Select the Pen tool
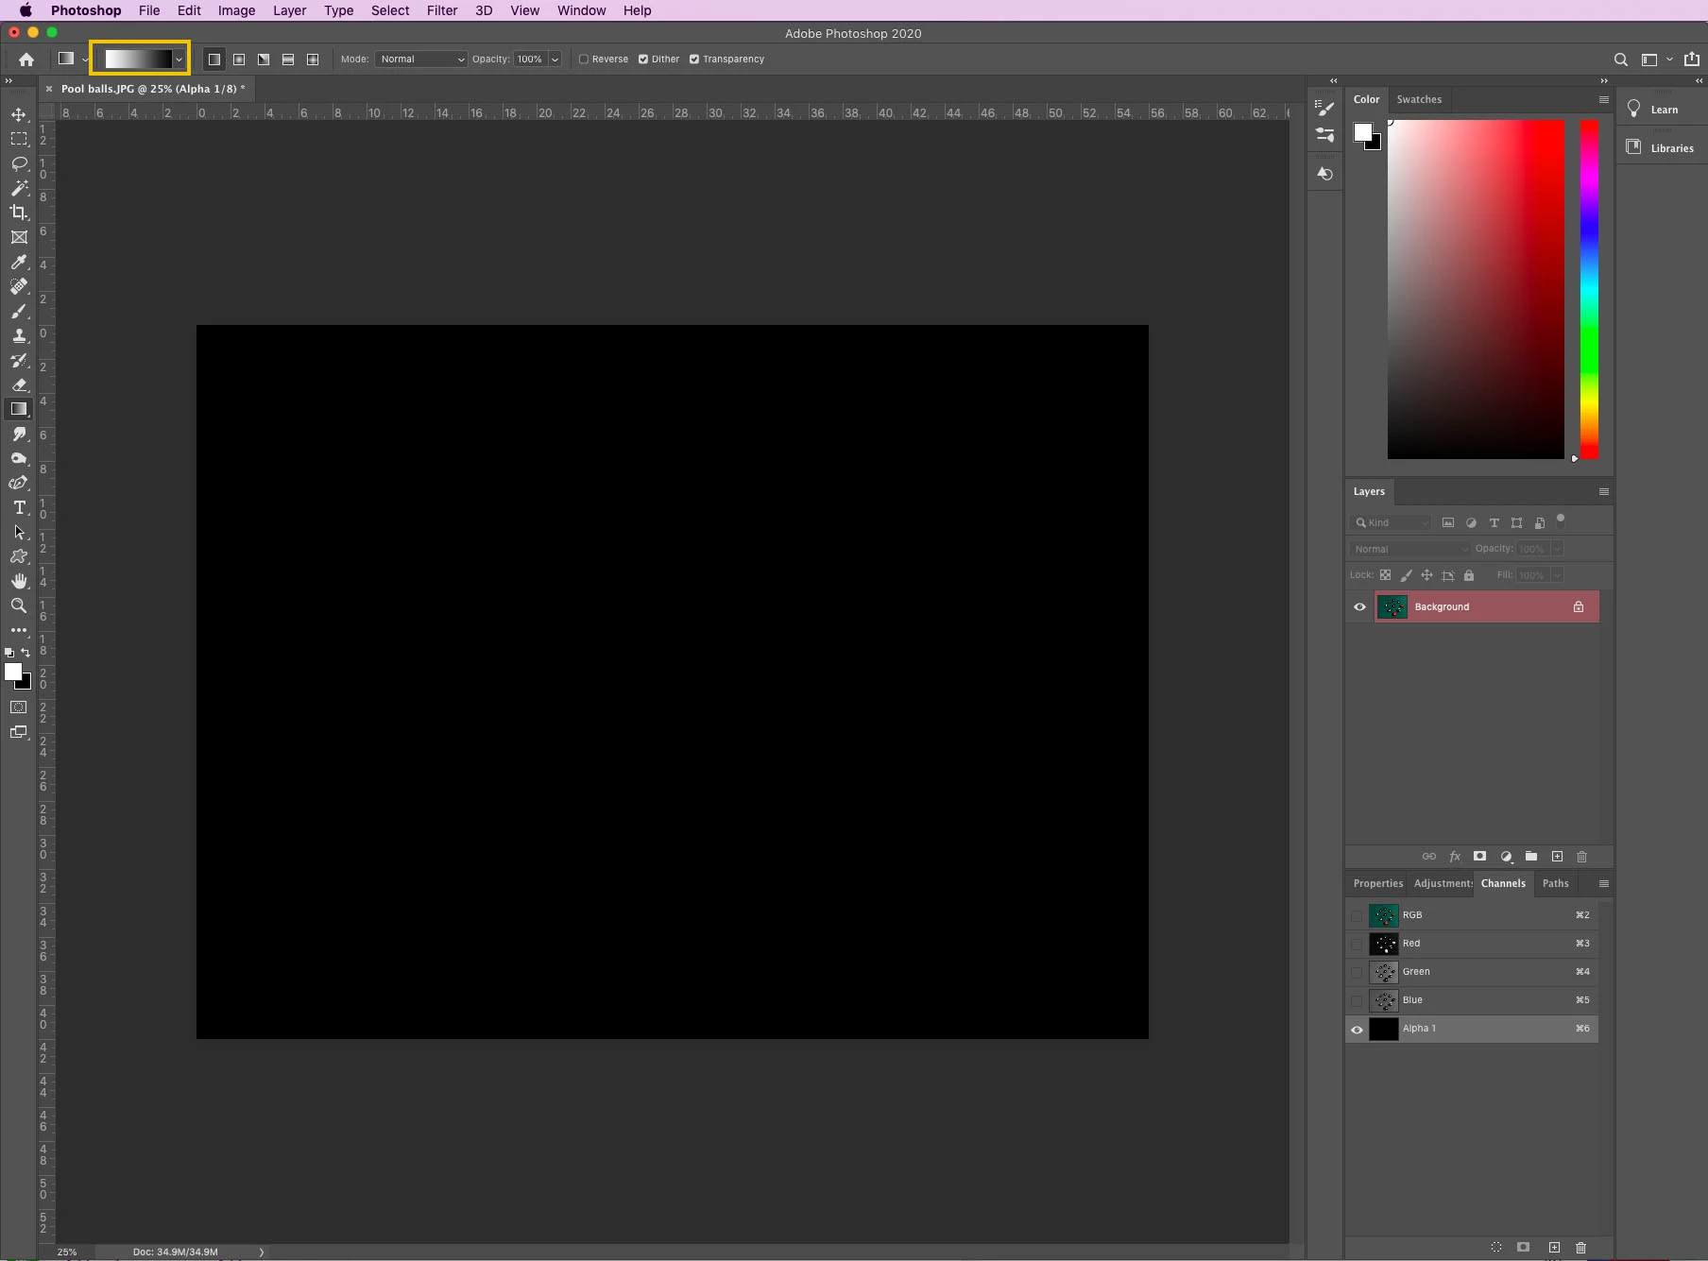 [x=19, y=483]
